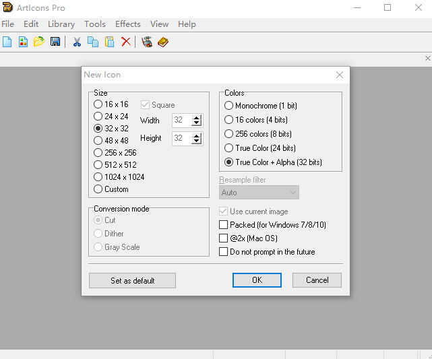Click the New library toolbar icon
The image size is (432, 359).
[23, 42]
